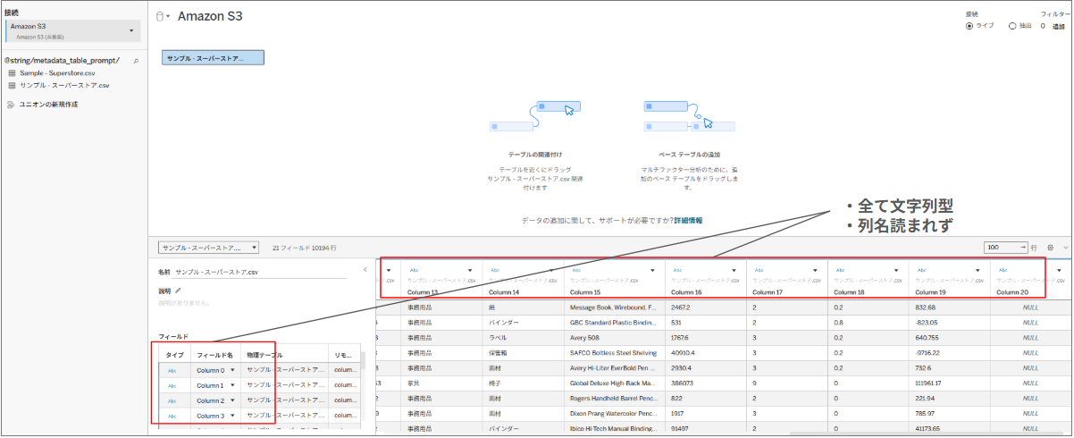This screenshot has width=1074, height=438.
Task: Click the row count field showing 100
Action: (x=1005, y=247)
